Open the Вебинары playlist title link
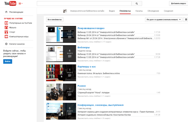The width and height of the screenshot is (188, 122). (x=84, y=48)
